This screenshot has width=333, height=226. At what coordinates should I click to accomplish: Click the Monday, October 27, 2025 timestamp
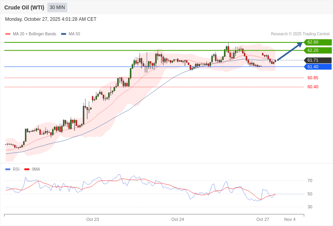pyautogui.click(x=51, y=19)
